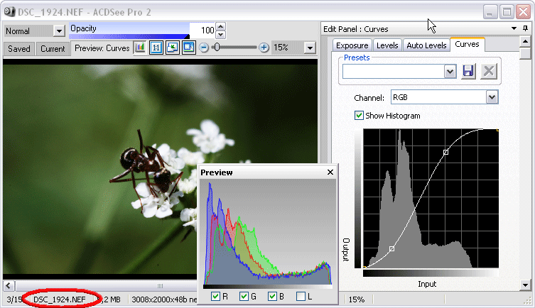Zoom out with the minus icon
Viewport: 535px width, 308px height.
(x=204, y=48)
